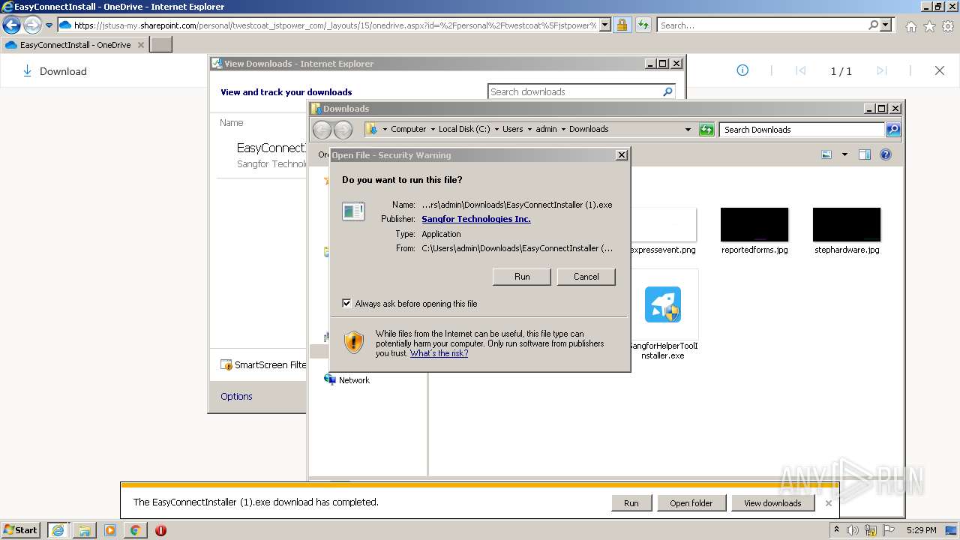Viewport: 960px width, 540px height.
Task: Open the OneDrive info details pane icon
Action: pos(742,70)
